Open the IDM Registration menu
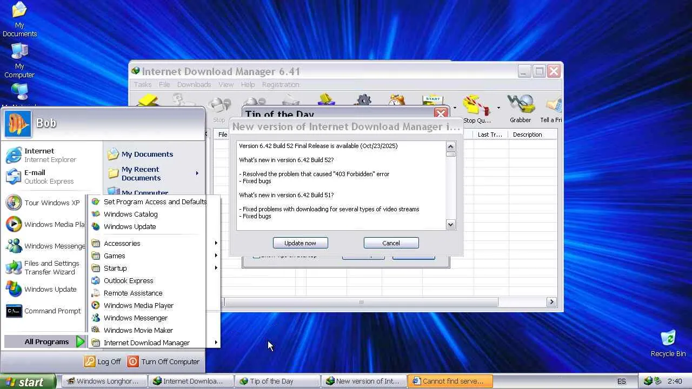 [x=281, y=84]
